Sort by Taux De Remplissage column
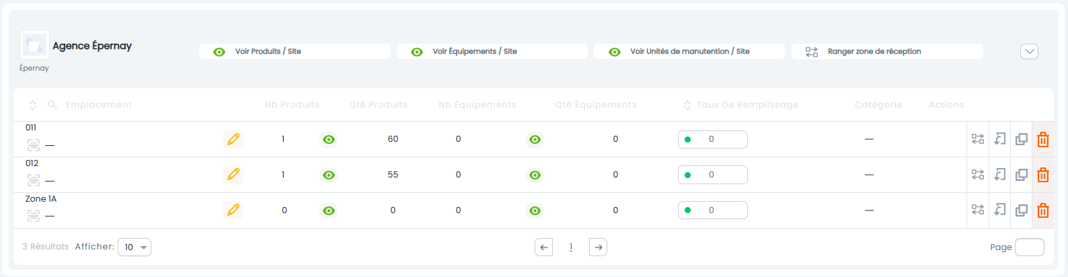The height and width of the screenshot is (277, 1068). tap(687, 105)
